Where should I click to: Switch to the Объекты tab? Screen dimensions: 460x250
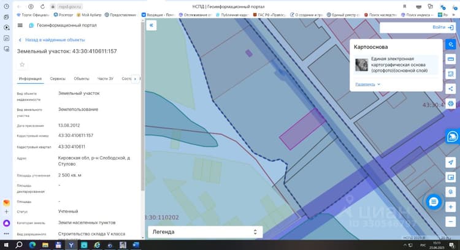pos(81,79)
